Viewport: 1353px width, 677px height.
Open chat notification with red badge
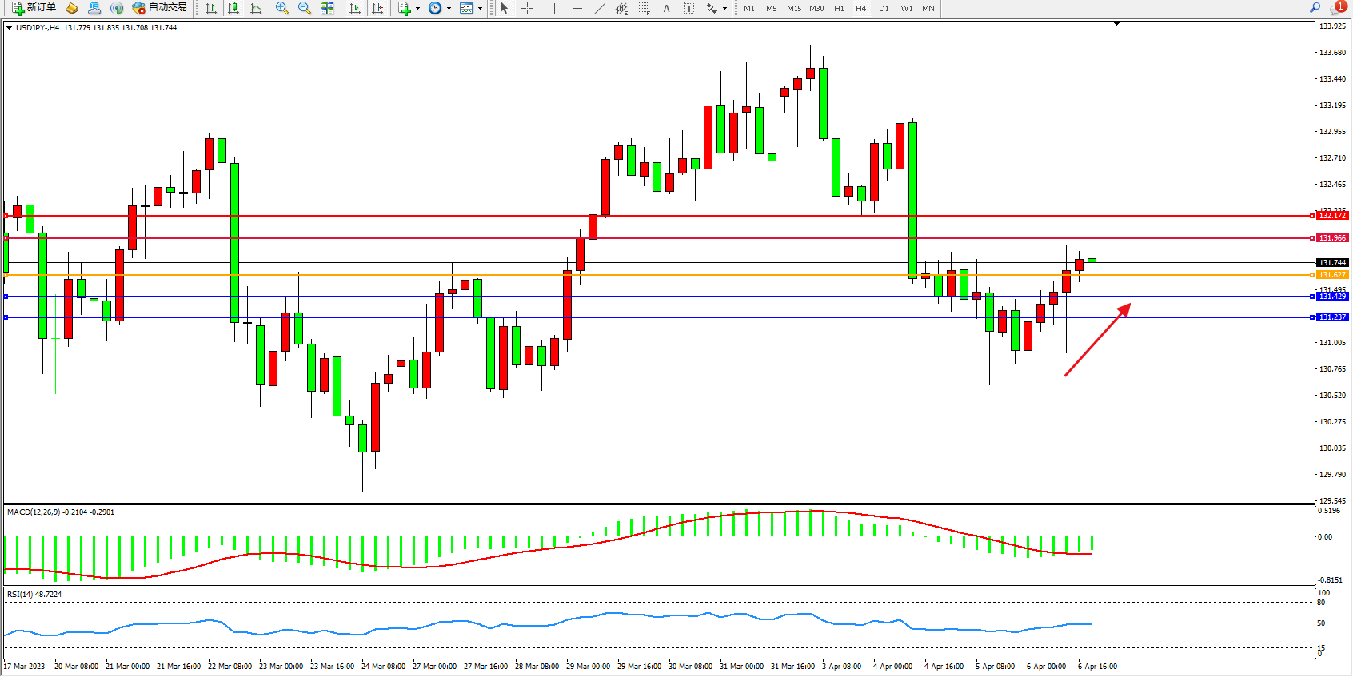[x=1337, y=8]
